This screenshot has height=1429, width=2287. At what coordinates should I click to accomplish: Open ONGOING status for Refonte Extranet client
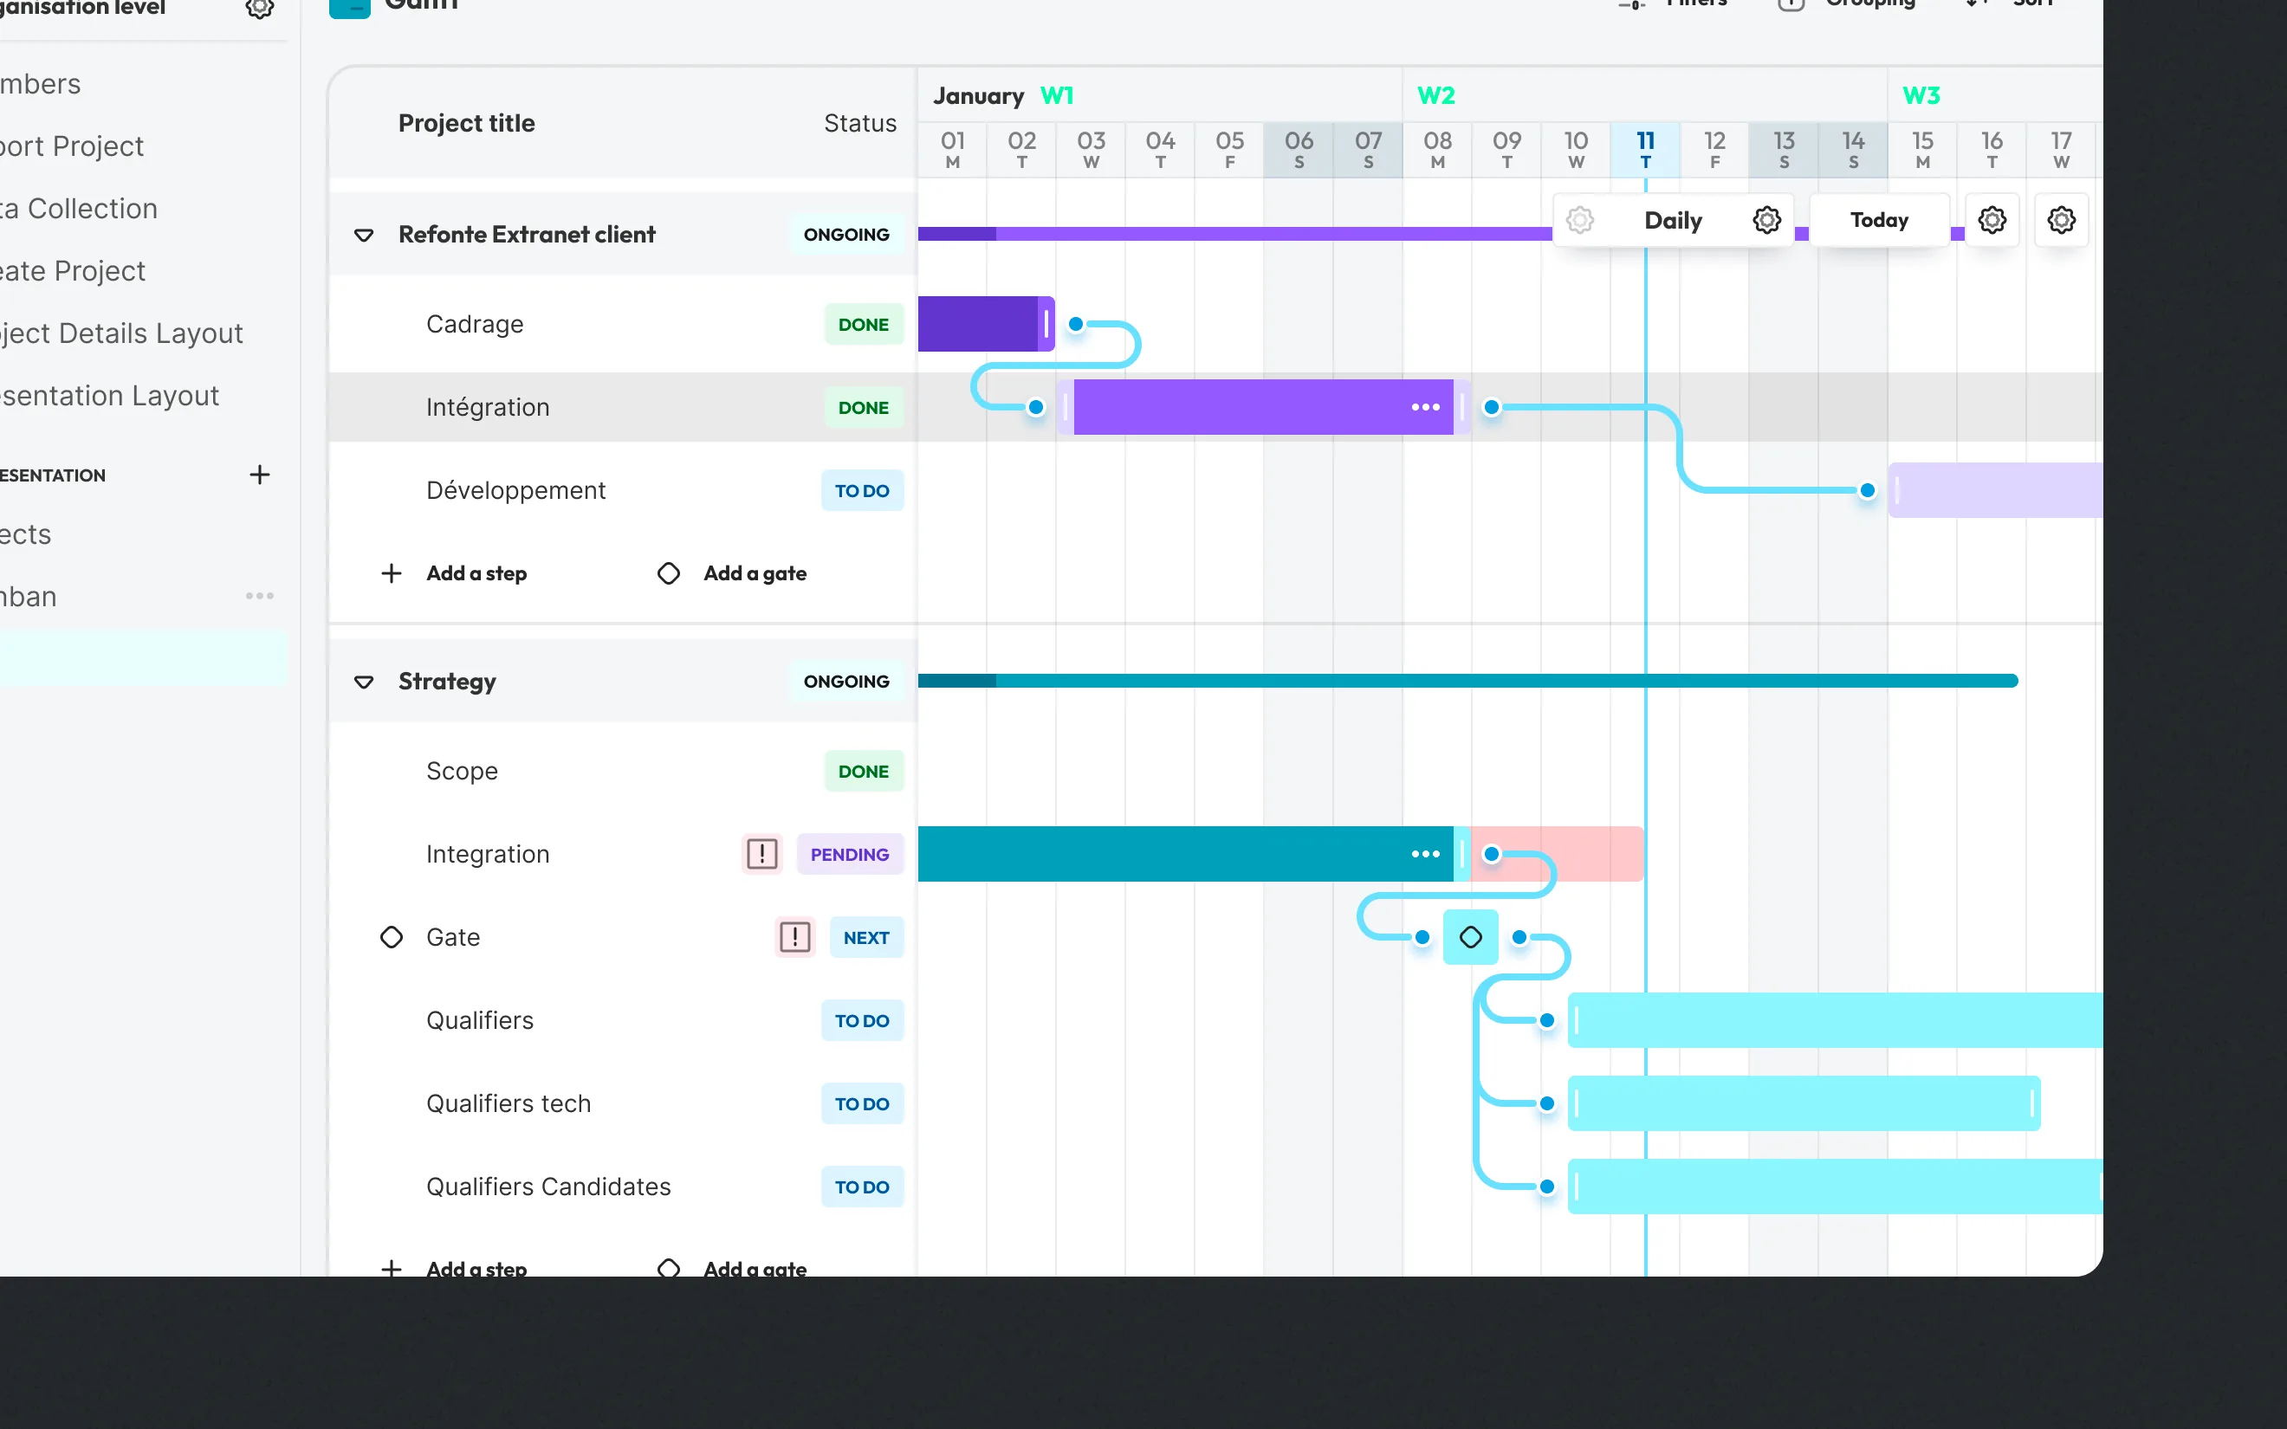point(845,236)
